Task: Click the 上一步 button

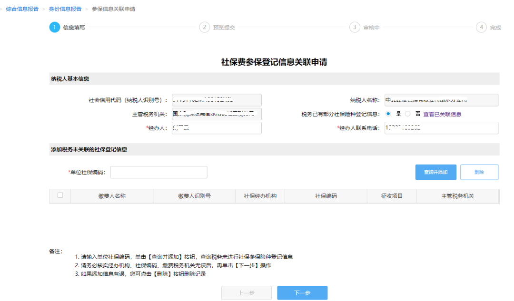Action: 247,293
